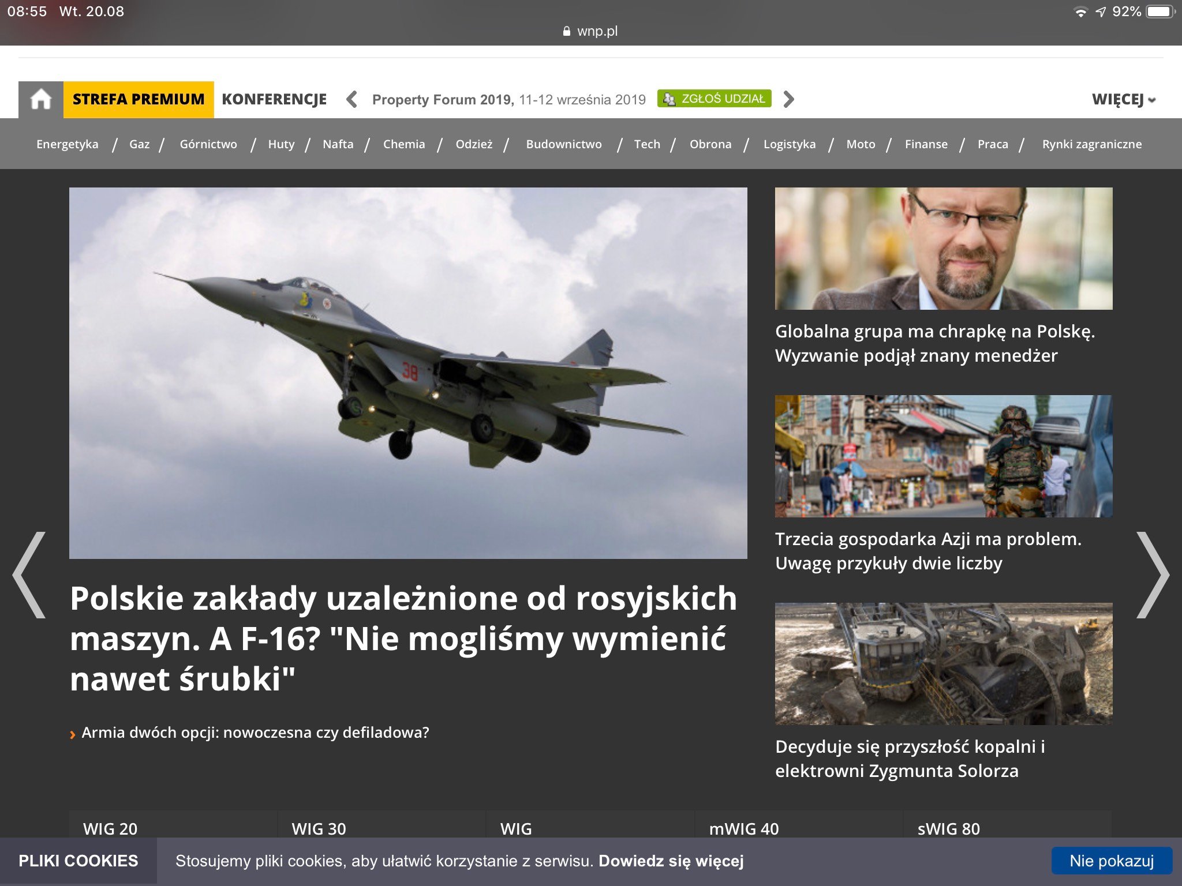Open soldier street scene thumbnail
The image size is (1182, 886).
click(x=944, y=456)
